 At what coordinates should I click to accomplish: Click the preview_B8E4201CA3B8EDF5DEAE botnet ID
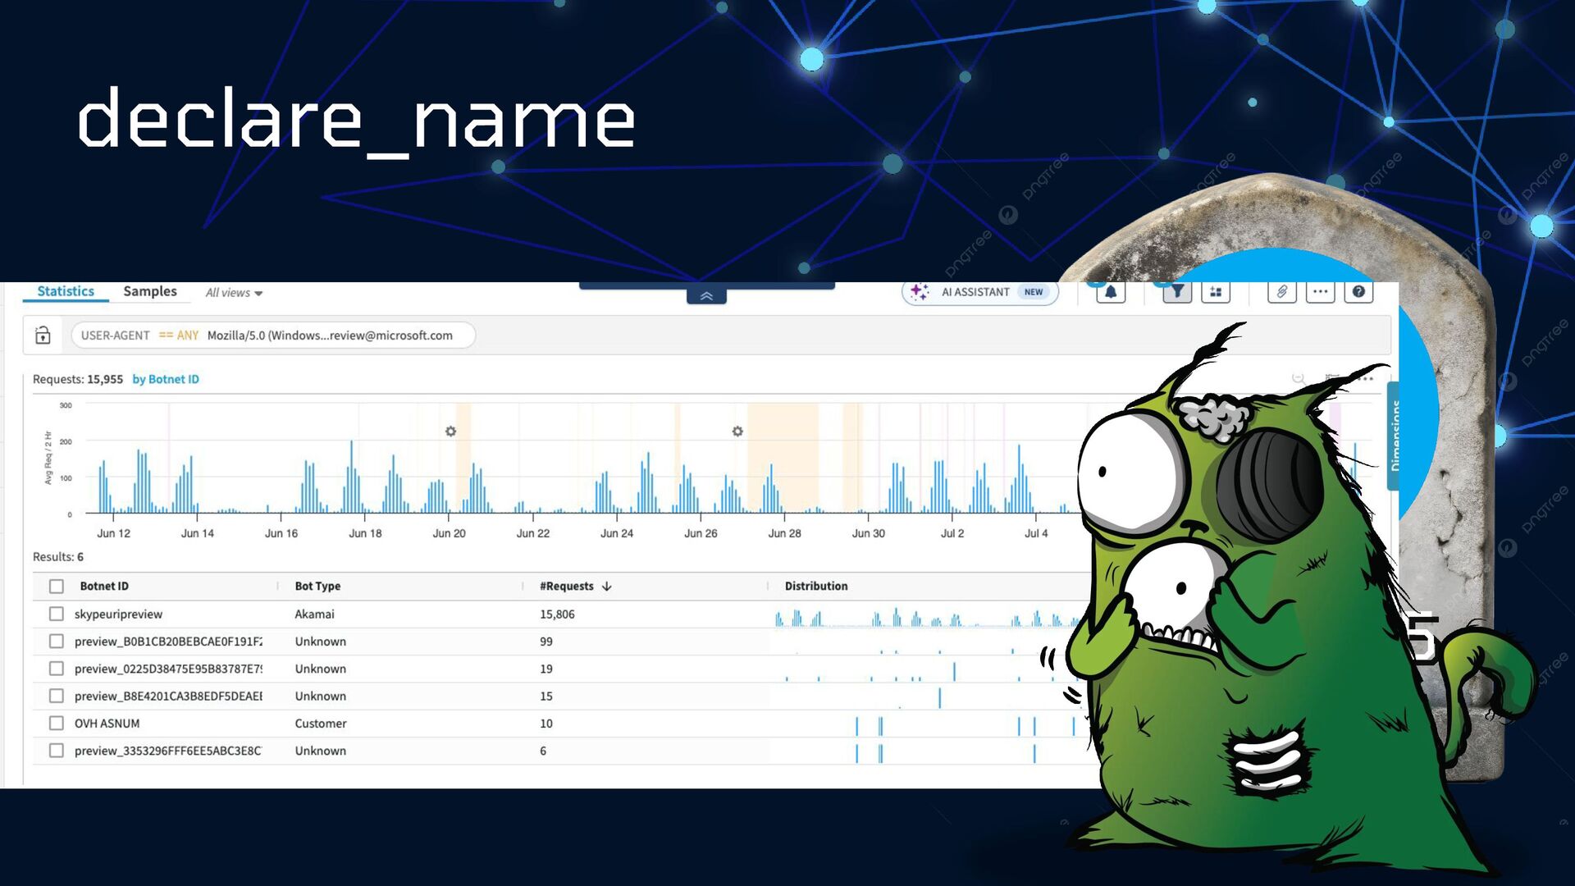168,696
